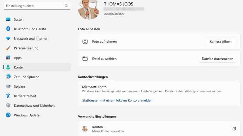Click the profile photo of Thomas Joos
Viewport: 243px width, 136px height.
89,10
